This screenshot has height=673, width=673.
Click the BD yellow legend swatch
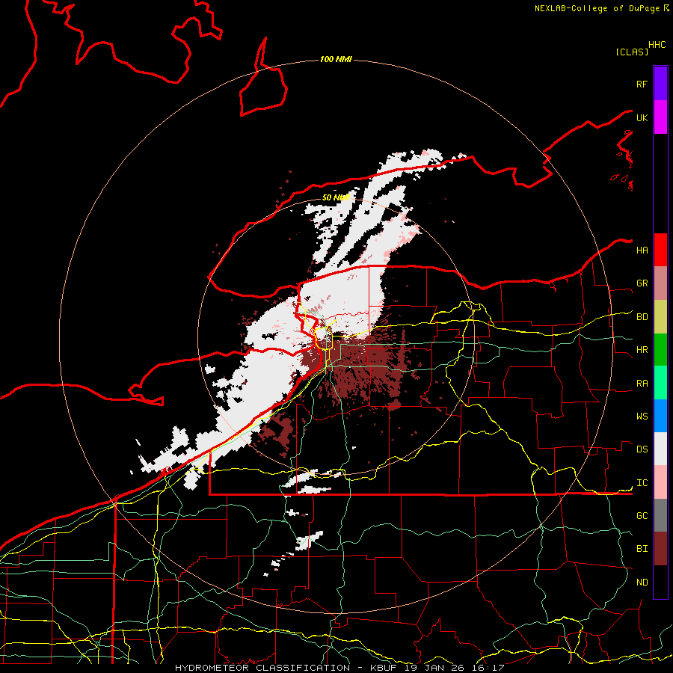pos(660,316)
